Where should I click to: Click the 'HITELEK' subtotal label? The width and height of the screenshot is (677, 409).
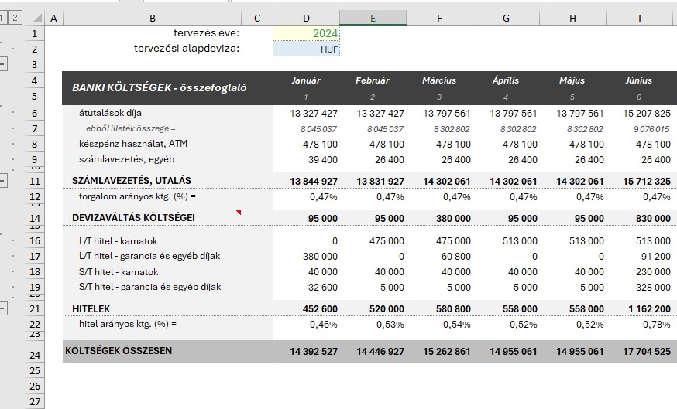pyautogui.click(x=91, y=308)
